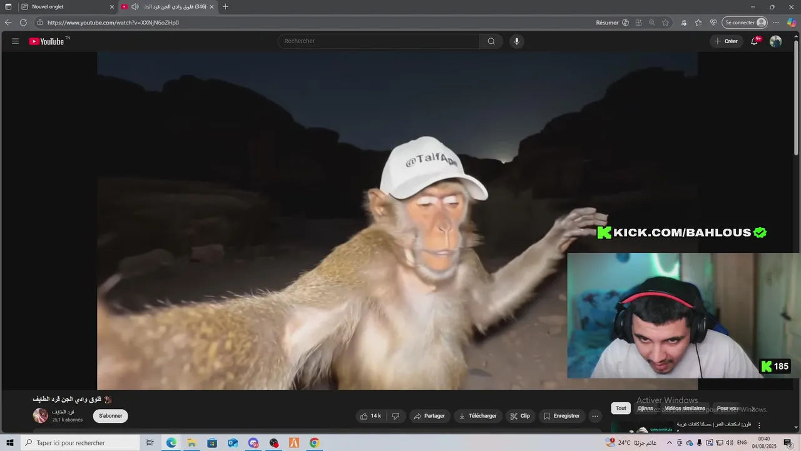Open Google Chrome from taskbar
The image size is (801, 451).
314,443
